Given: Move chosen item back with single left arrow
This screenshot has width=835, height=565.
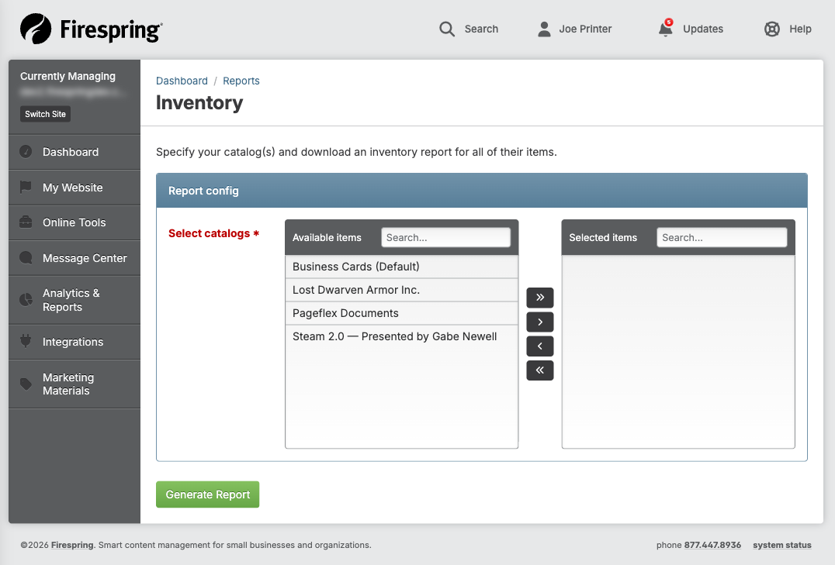Looking at the screenshot, I should click(540, 346).
